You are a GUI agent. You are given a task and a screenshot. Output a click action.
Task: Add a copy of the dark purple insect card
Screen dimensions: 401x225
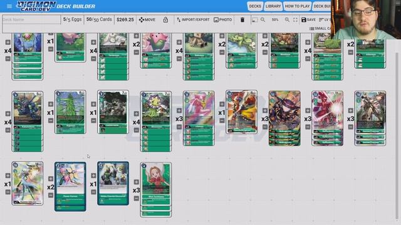point(264,111)
